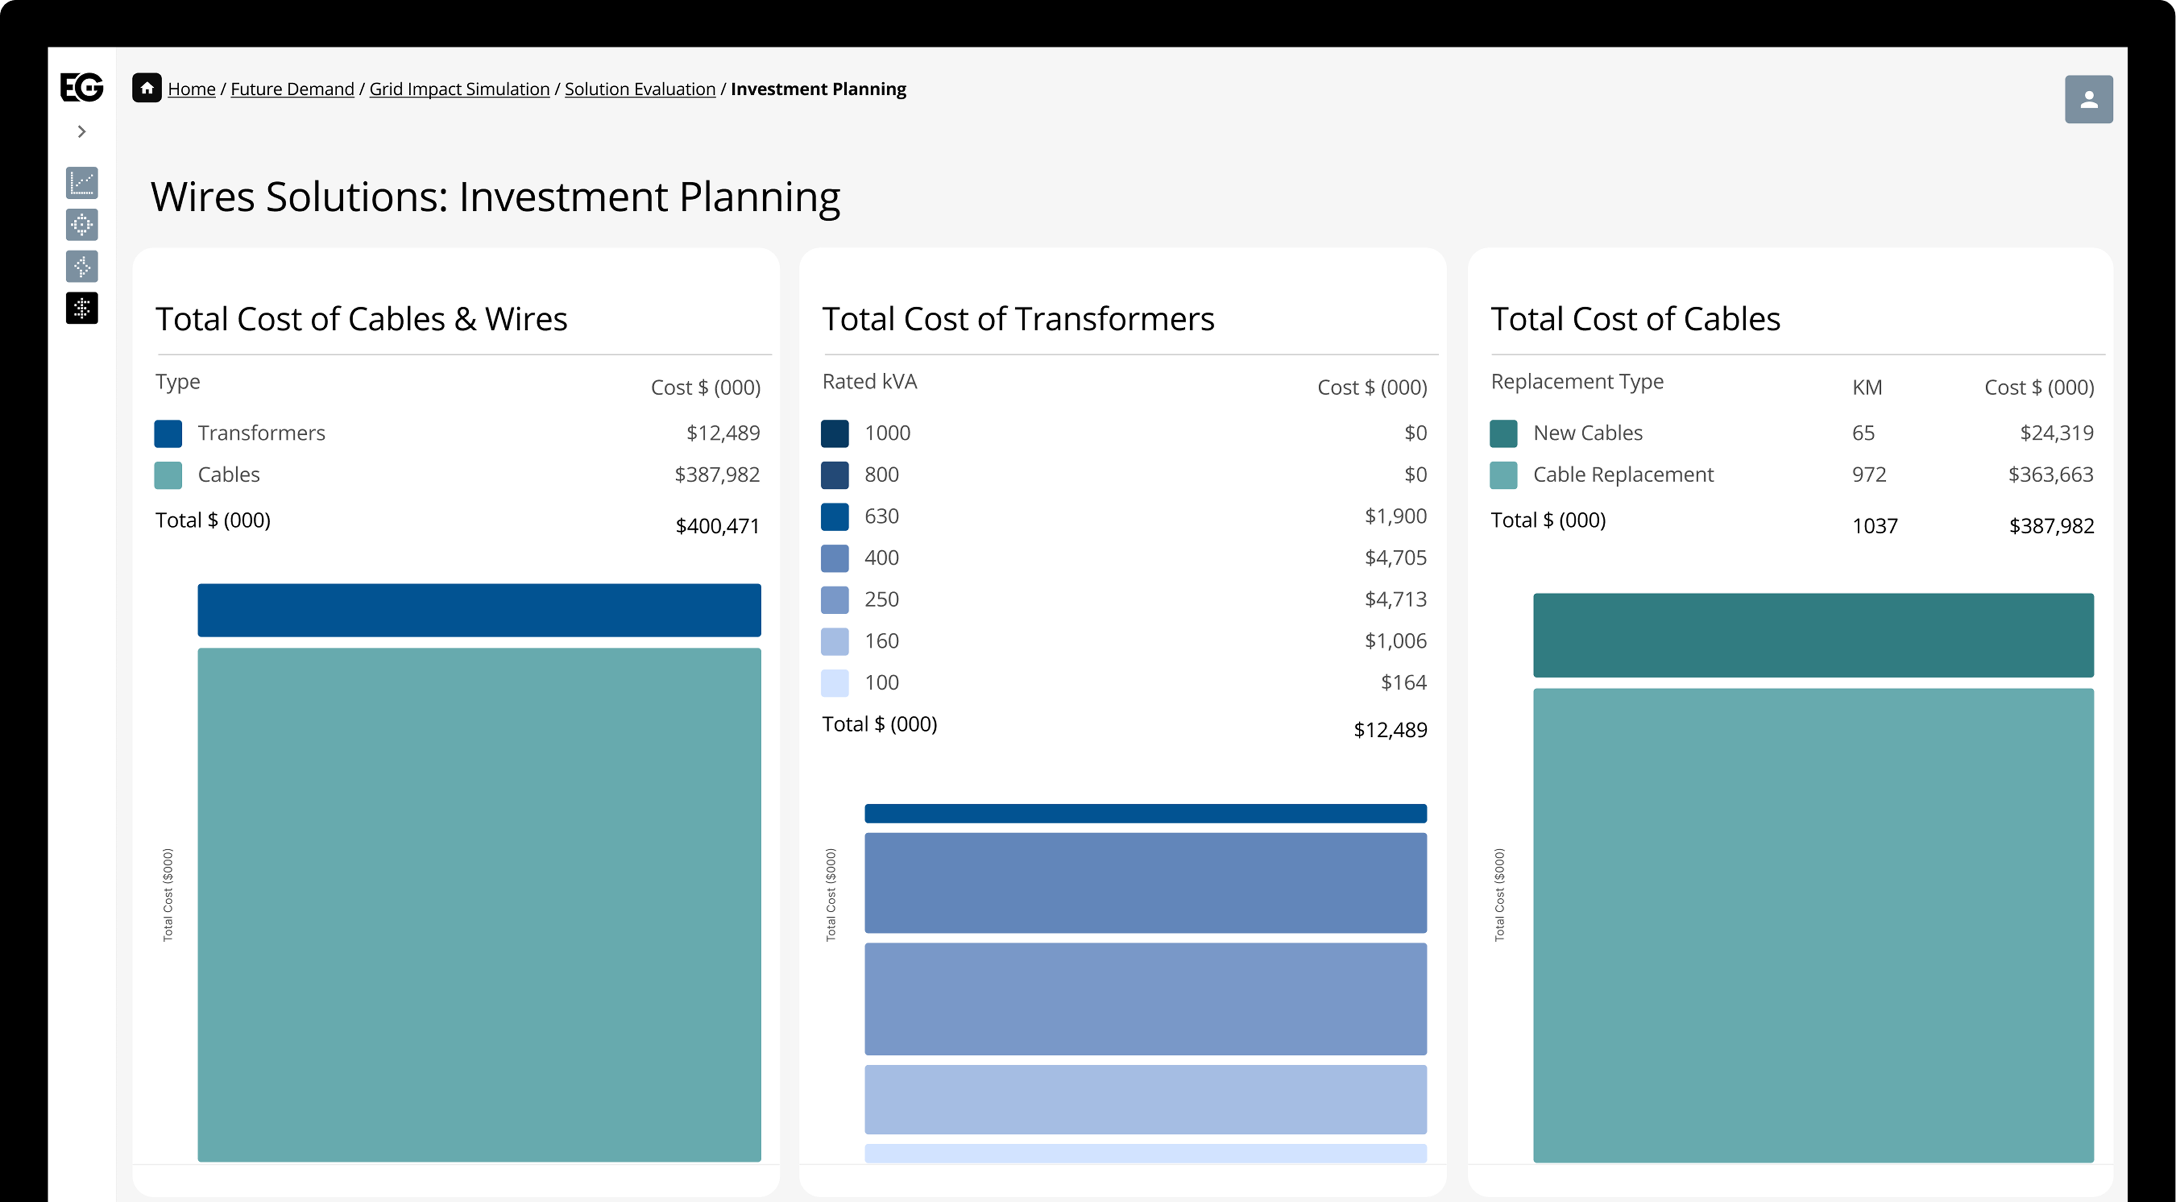Click the 1000 kVA legend swatch
The width and height of the screenshot is (2176, 1202).
click(835, 433)
